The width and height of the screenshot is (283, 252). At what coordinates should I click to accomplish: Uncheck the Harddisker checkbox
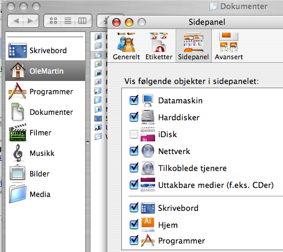(x=134, y=117)
